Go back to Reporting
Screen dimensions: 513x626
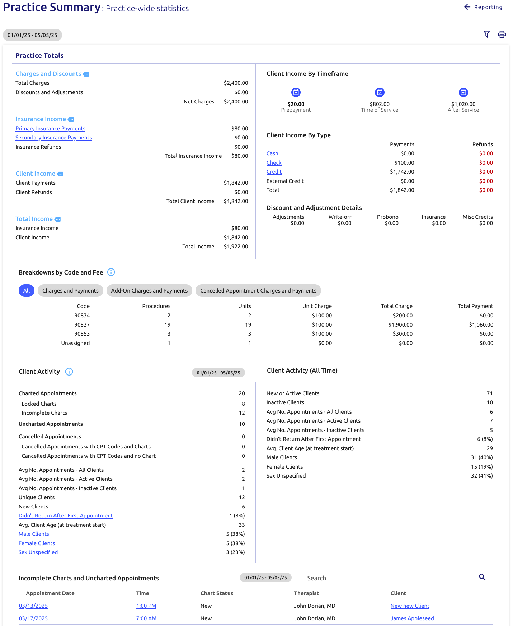point(483,7)
